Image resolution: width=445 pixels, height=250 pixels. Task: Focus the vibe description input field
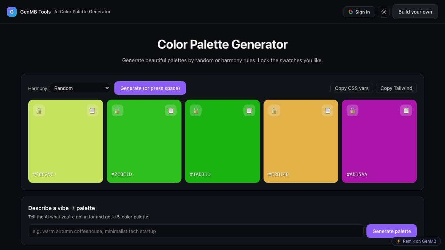(196, 231)
